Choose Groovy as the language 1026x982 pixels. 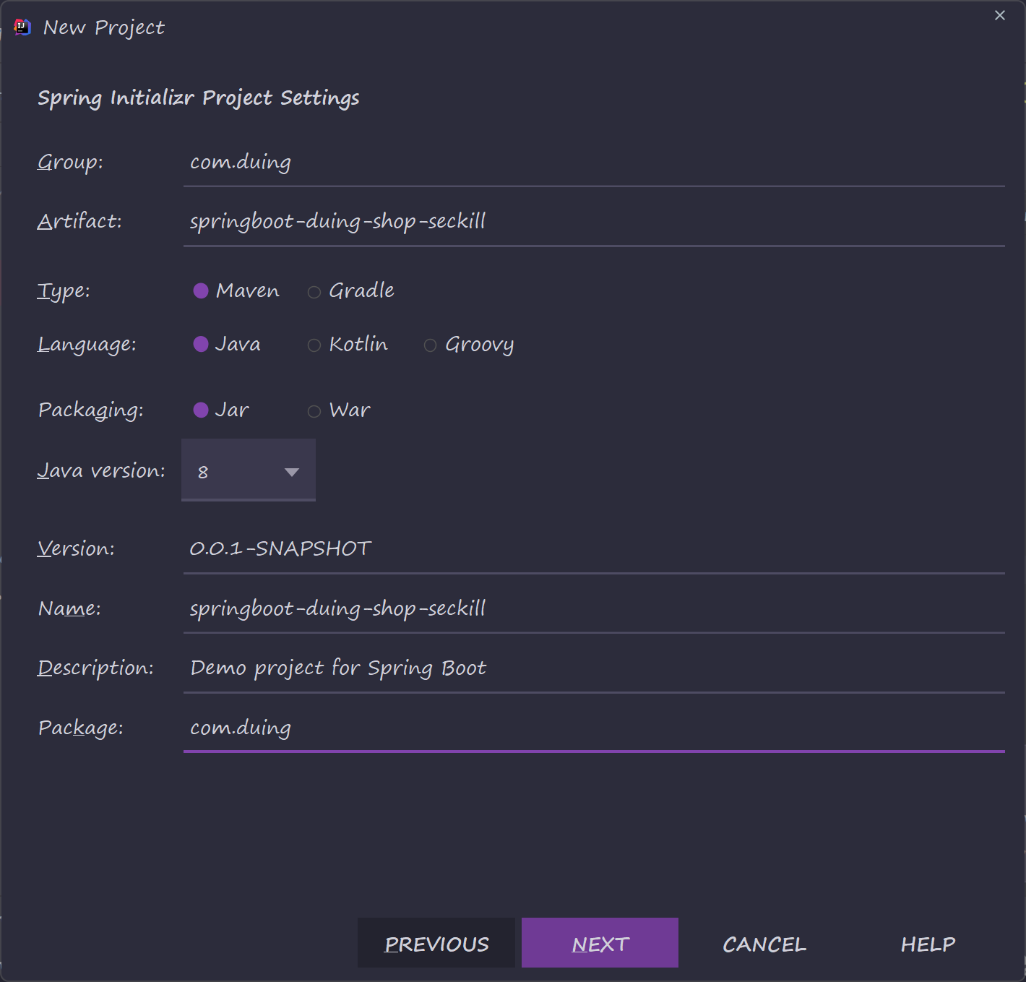tap(469, 345)
